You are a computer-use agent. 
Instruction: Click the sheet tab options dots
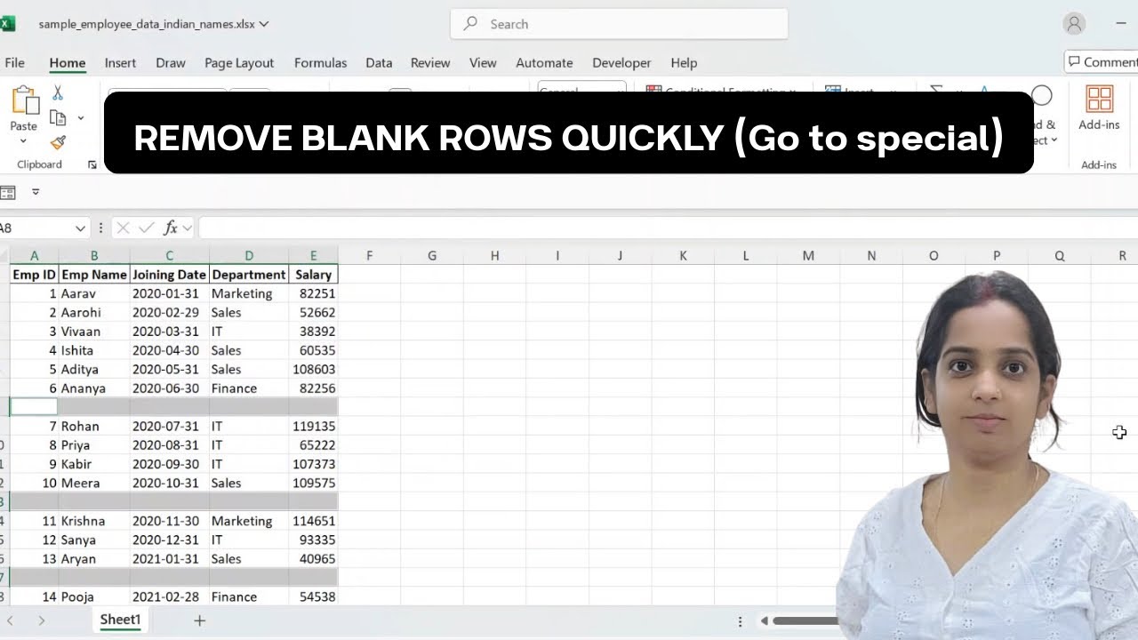[x=740, y=621]
